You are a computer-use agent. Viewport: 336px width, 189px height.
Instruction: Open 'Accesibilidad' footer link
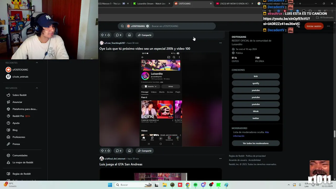(254, 160)
